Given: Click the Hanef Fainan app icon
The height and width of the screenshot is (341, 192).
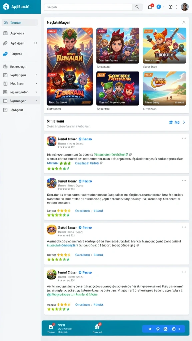Looking at the screenshot, I should [x=52, y=183].
